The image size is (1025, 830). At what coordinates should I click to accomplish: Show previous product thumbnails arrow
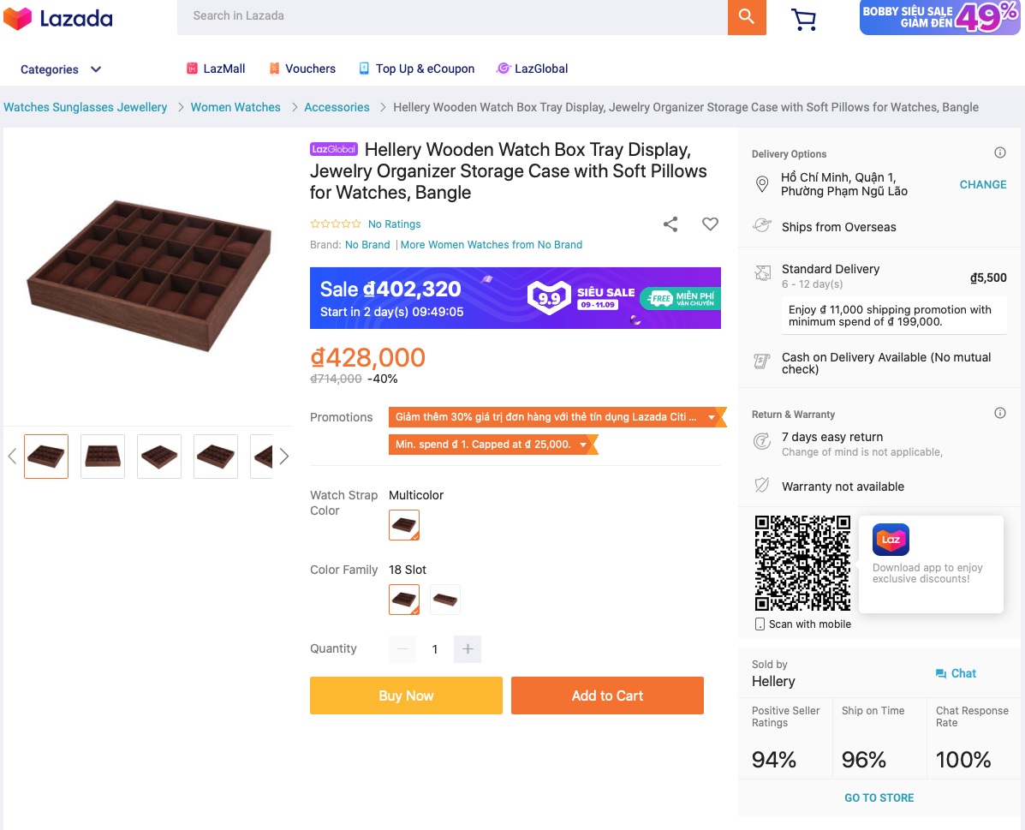[x=12, y=457]
